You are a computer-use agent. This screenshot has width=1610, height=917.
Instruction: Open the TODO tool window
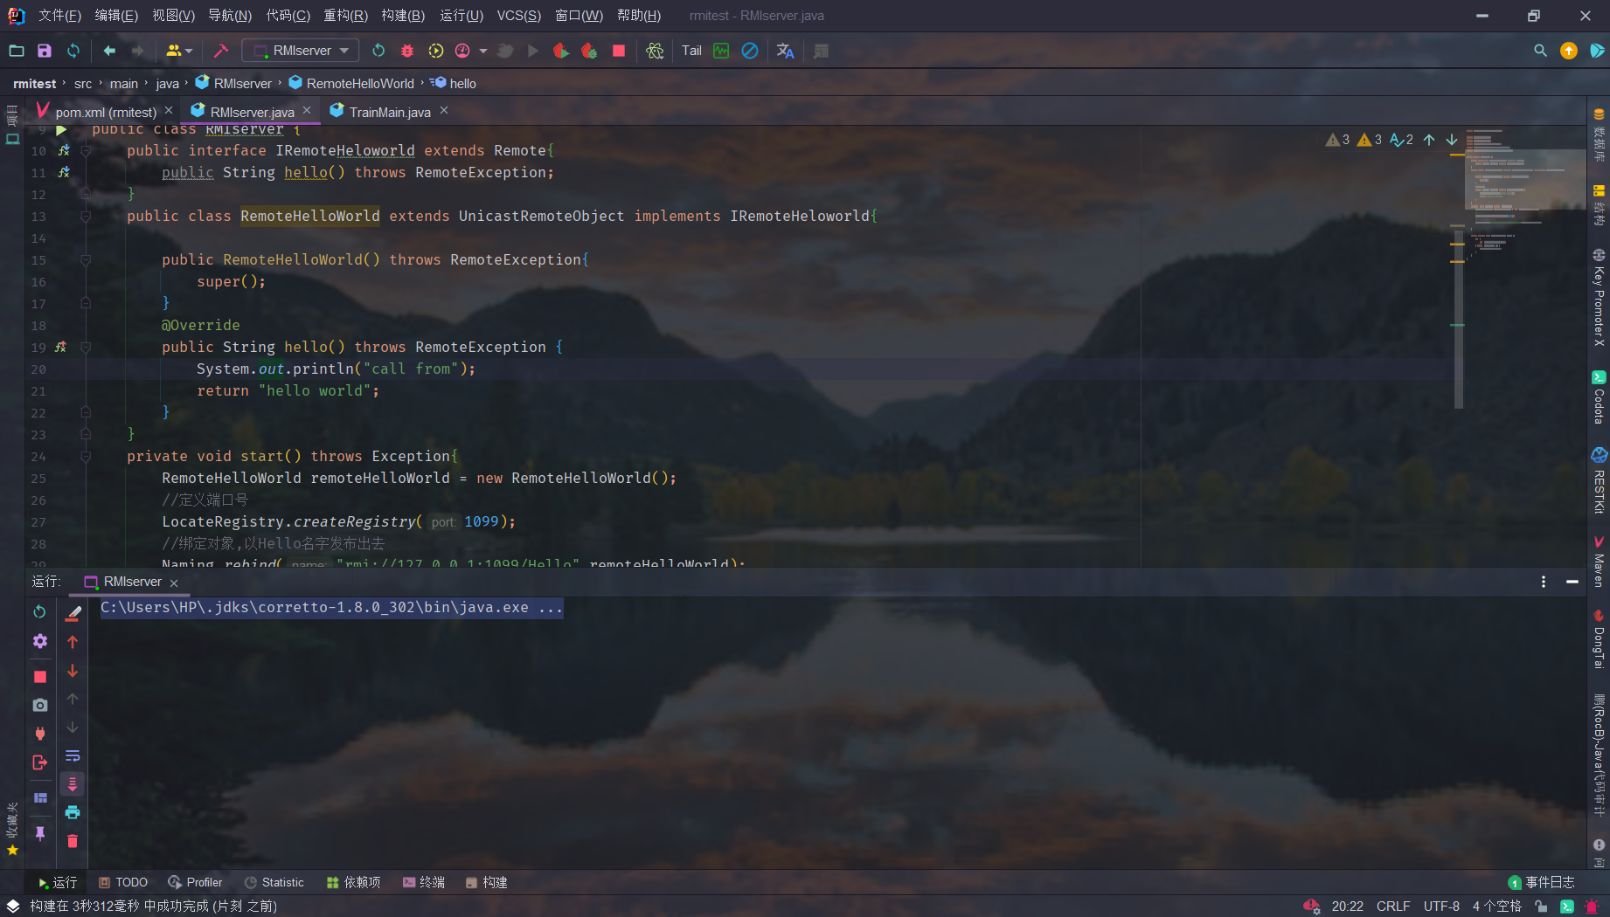123,882
